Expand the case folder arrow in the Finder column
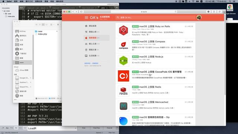This screenshot has height=134, width=238. pos(57,31)
